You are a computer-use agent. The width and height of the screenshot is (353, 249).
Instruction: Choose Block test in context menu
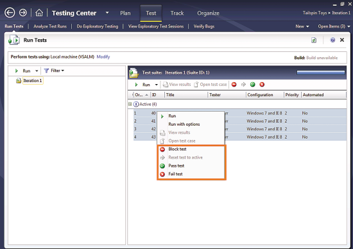[x=191, y=150]
